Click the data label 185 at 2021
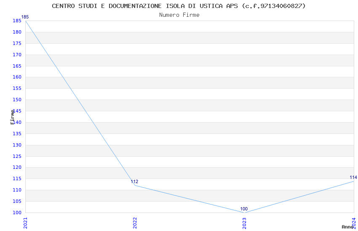The width and height of the screenshot is (358, 231). [x=25, y=17]
